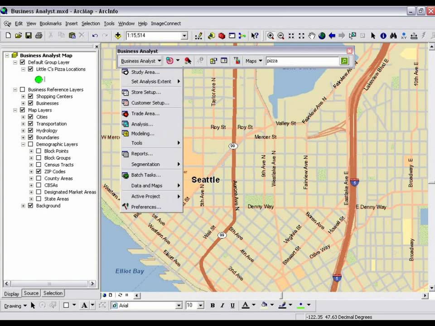Screen dimensions: 435x326
Task: Select the Zoom In magnifier tool
Action: tap(270, 36)
